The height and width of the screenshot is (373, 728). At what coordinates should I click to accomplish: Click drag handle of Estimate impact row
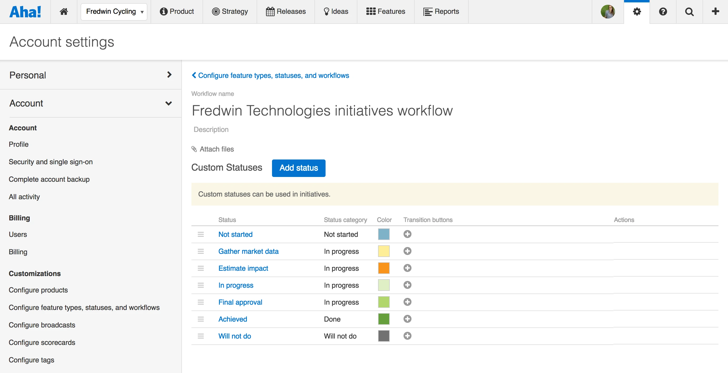[201, 268]
